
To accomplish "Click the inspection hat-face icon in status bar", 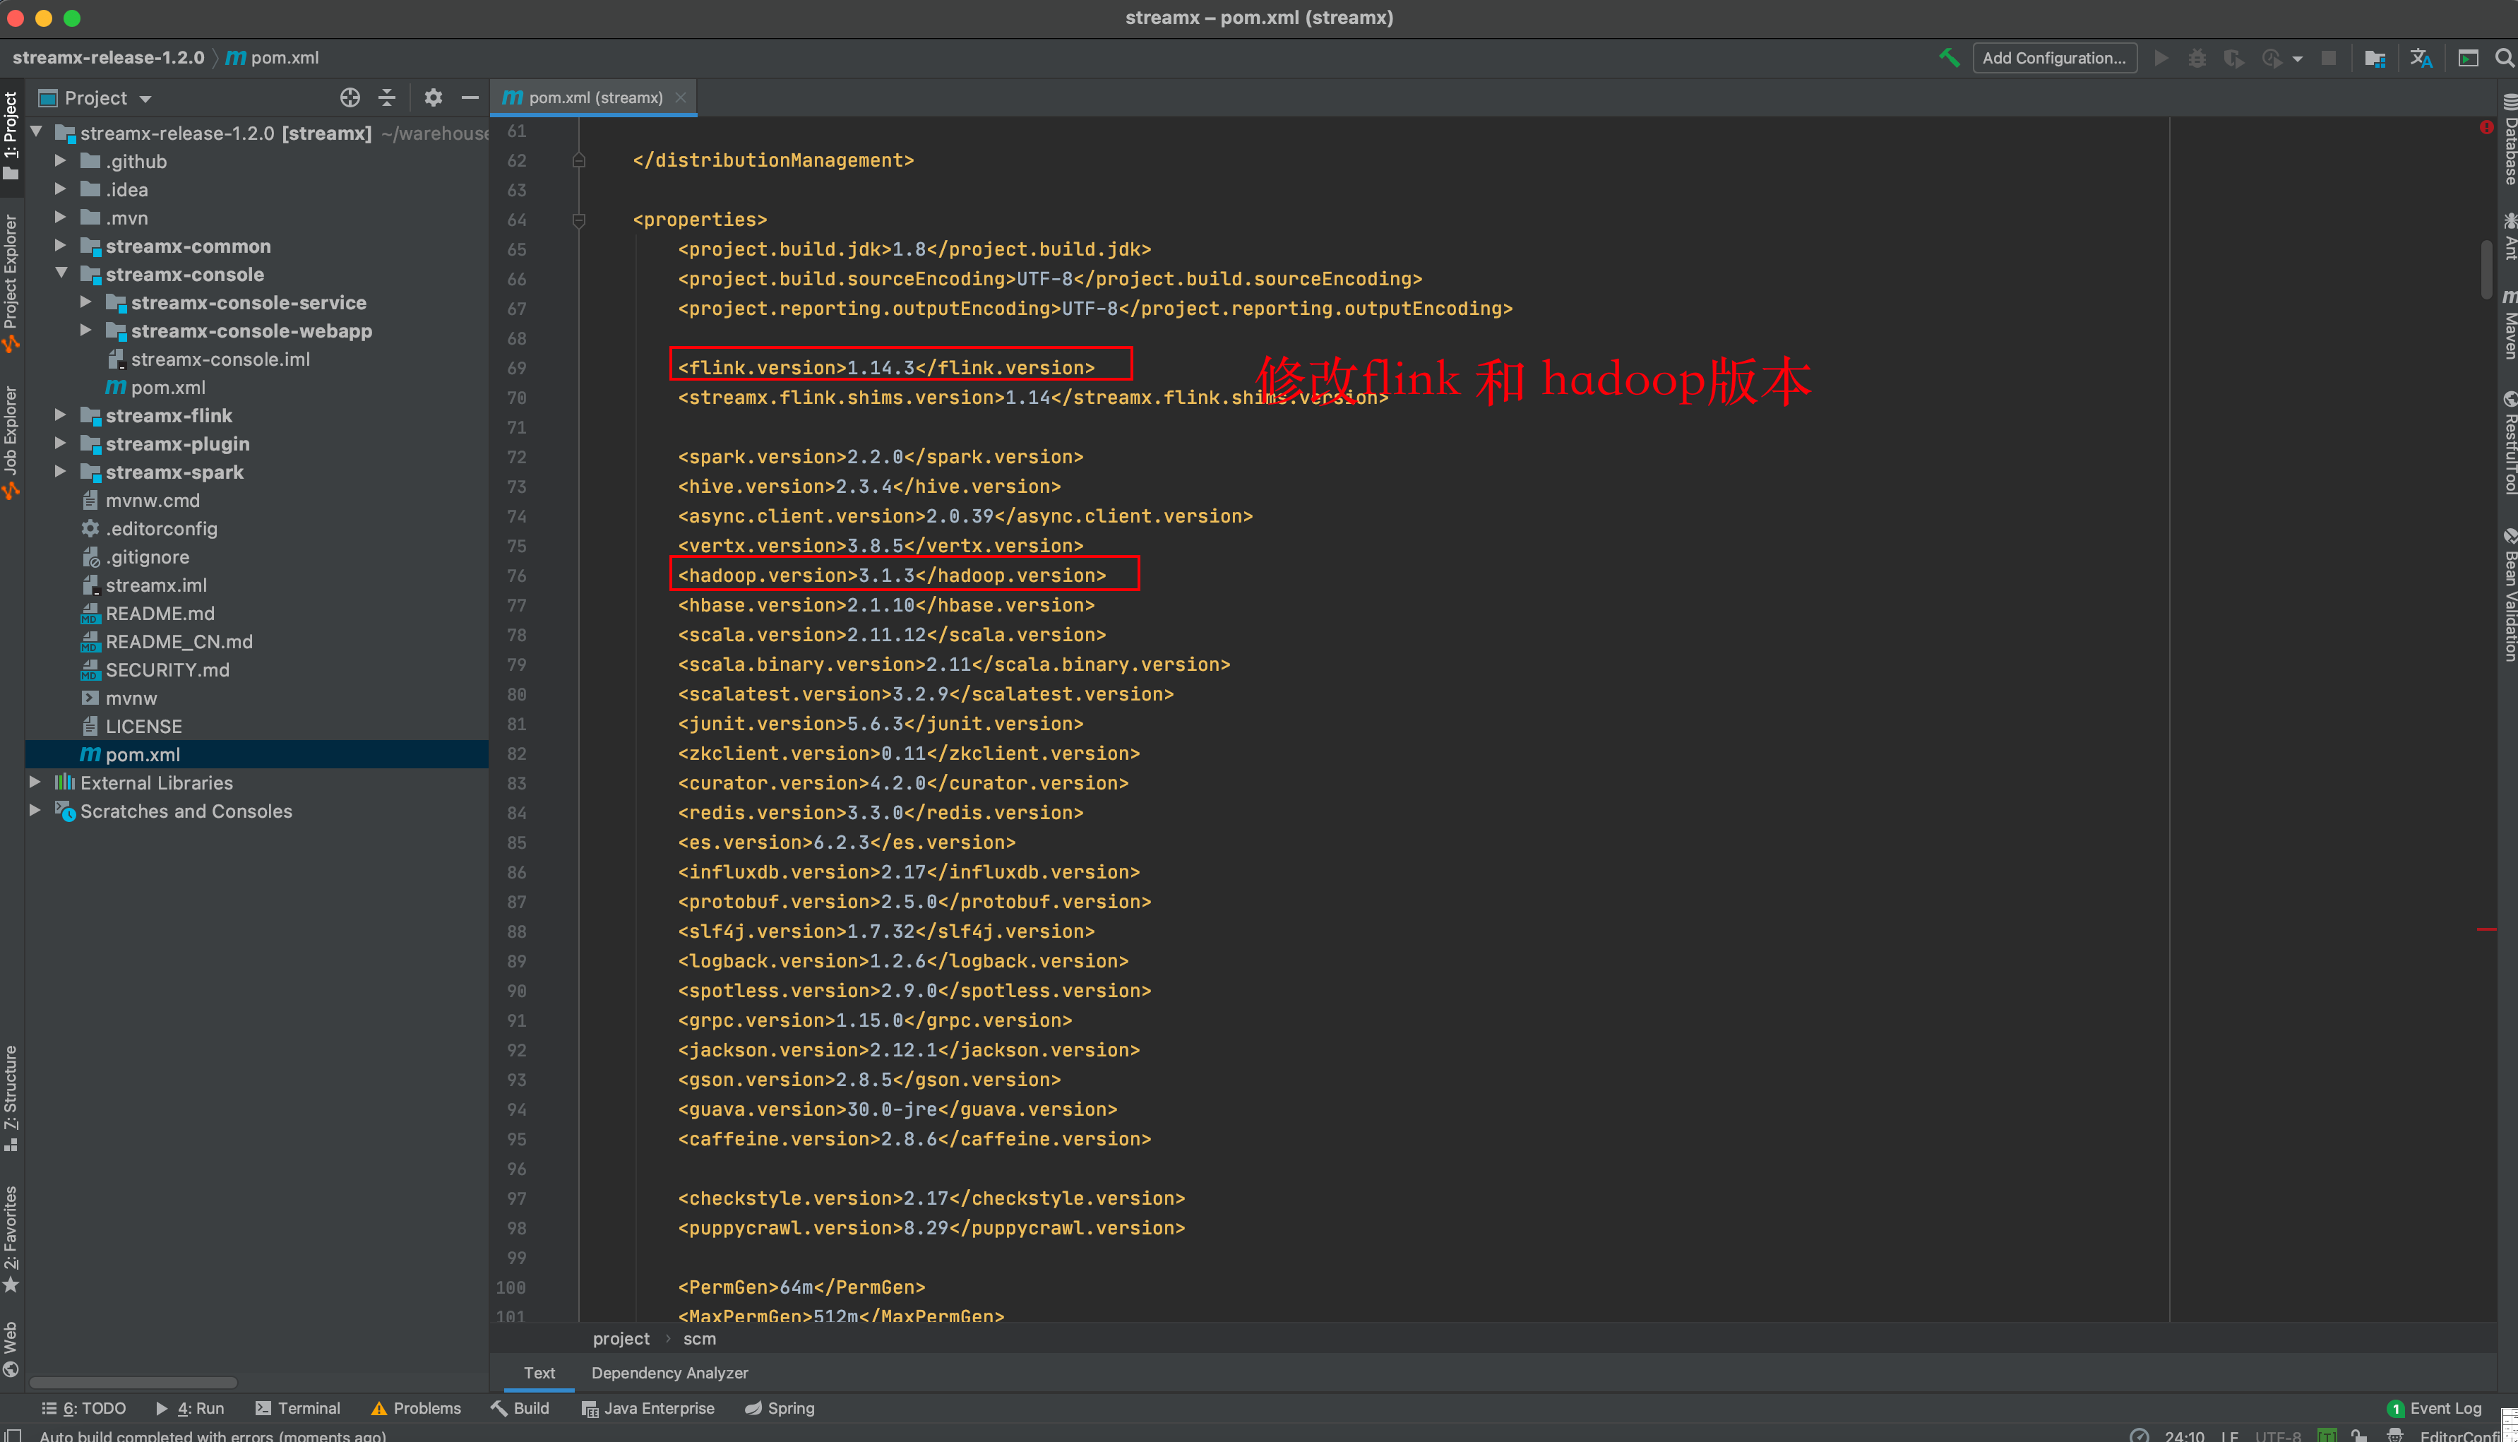I will (2395, 1434).
